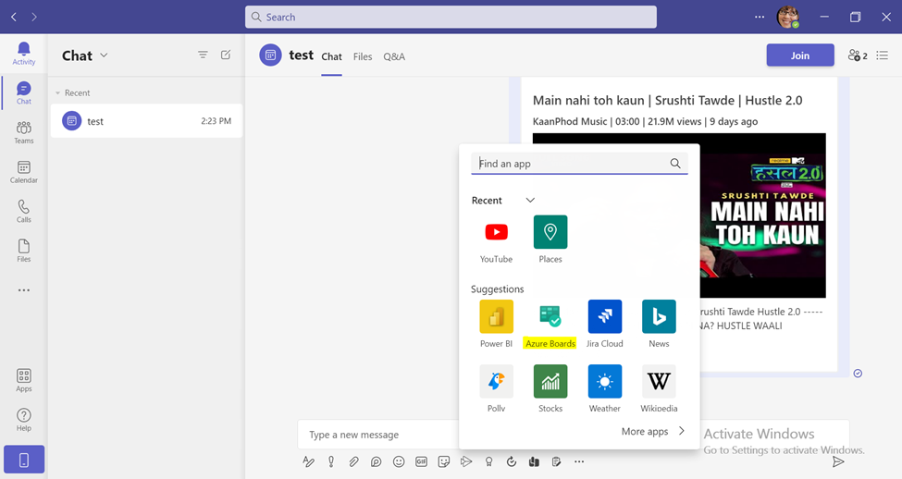Image resolution: width=902 pixels, height=479 pixels.
Task: Set message delivery options (exclamation icon)
Action: tap(331, 461)
